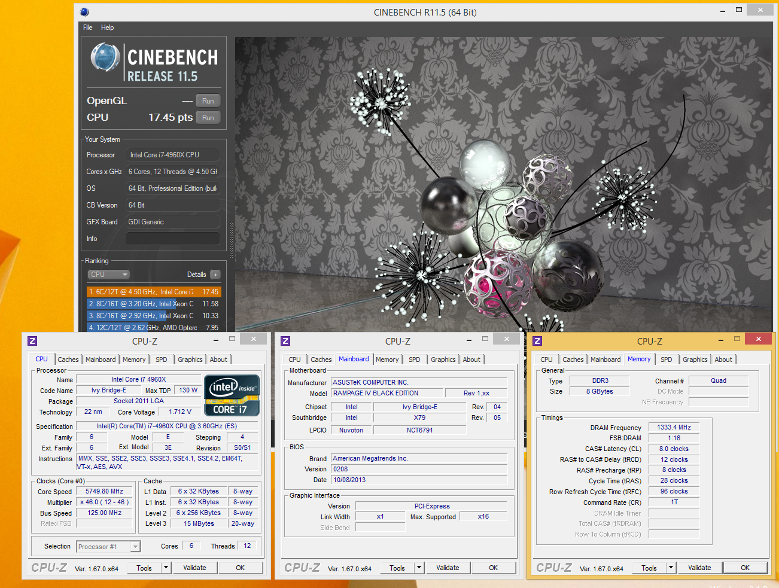This screenshot has width=779, height=588.
Task: Switch to Caches tab in left CPU-Z
Action: (68, 359)
